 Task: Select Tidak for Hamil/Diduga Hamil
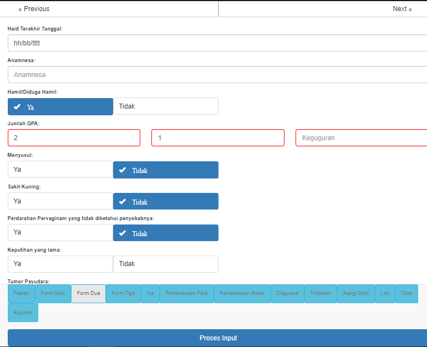(x=166, y=106)
